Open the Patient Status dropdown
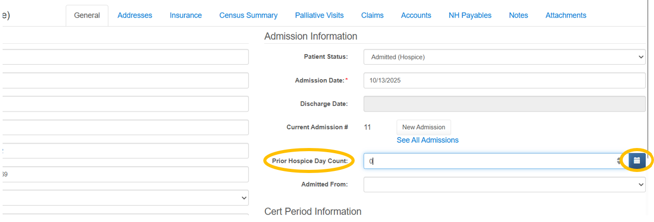Image resolution: width=654 pixels, height=222 pixels. [x=504, y=57]
